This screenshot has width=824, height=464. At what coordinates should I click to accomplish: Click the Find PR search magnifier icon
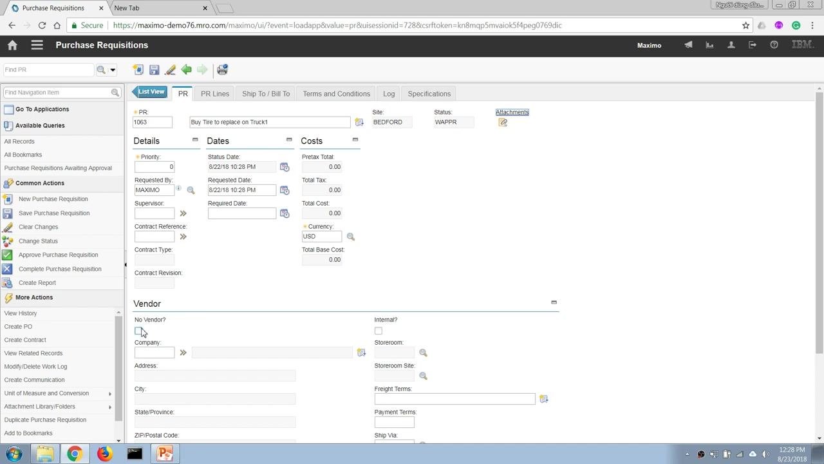coord(101,70)
